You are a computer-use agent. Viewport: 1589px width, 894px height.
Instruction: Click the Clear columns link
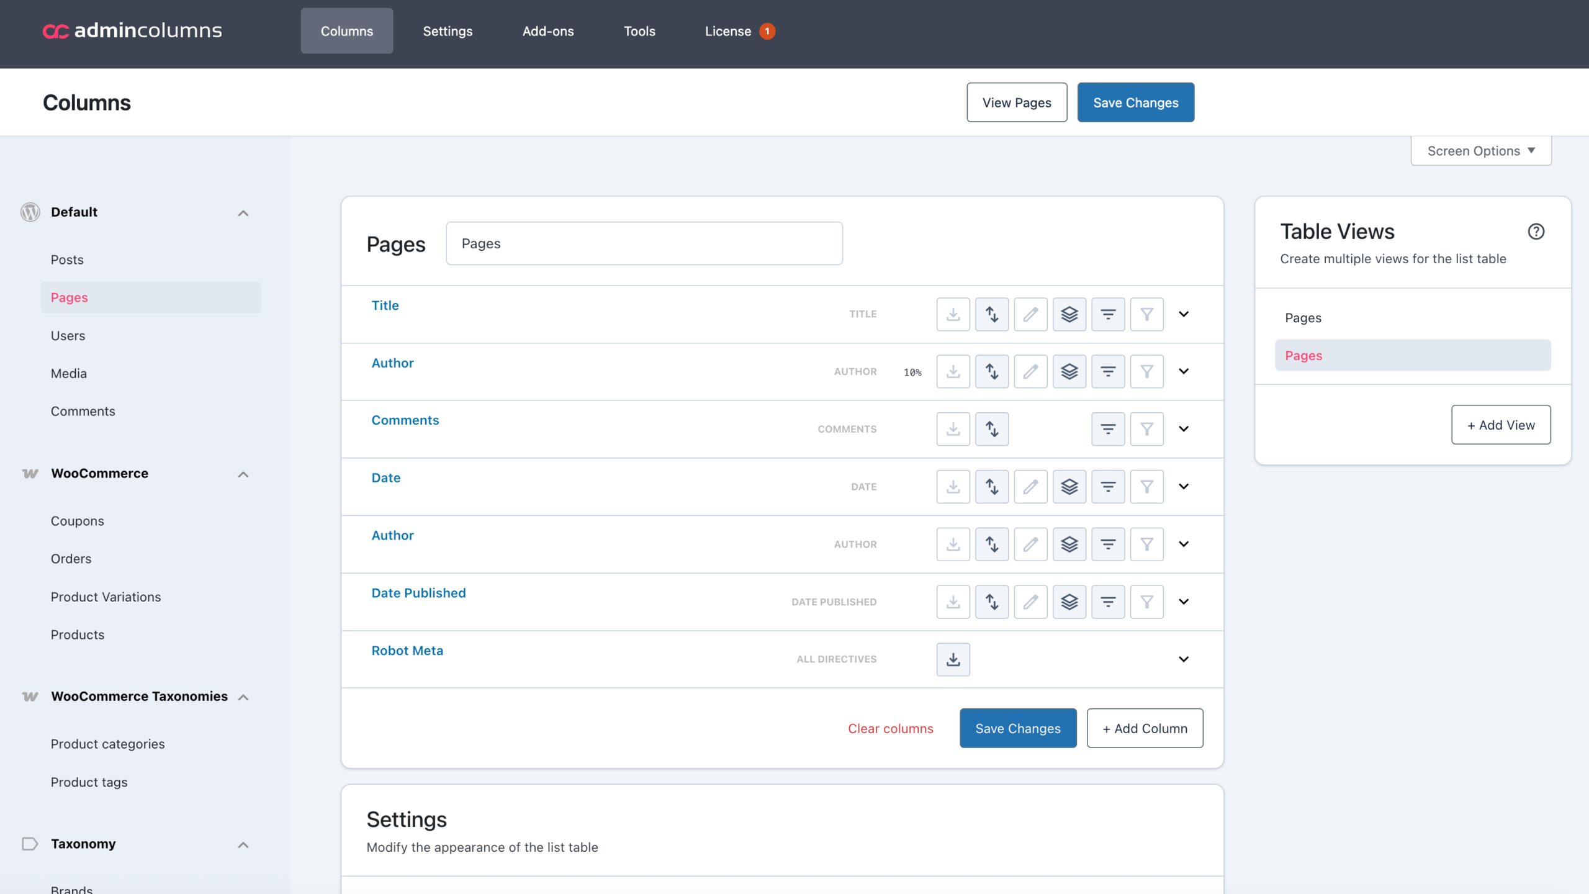pos(890,728)
